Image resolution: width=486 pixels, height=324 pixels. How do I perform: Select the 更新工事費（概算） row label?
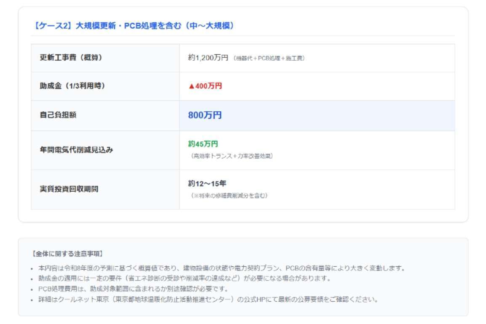tap(71, 58)
